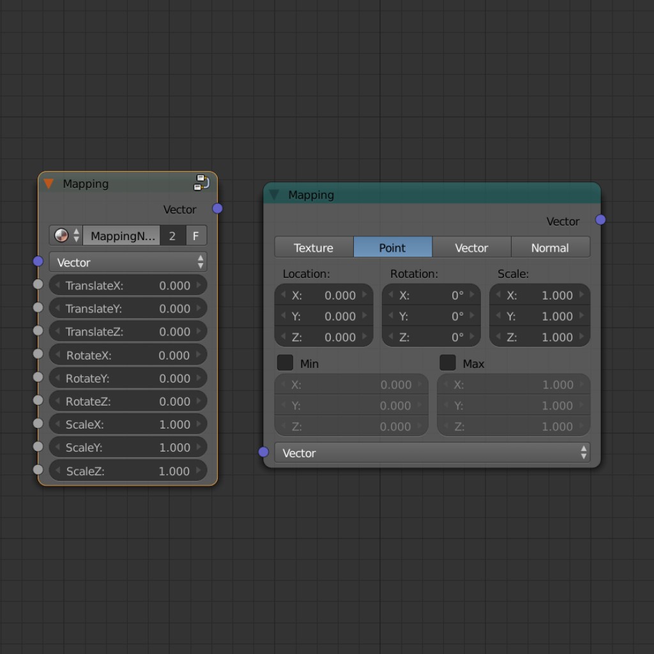Toggle the F fake user button

tap(196, 236)
